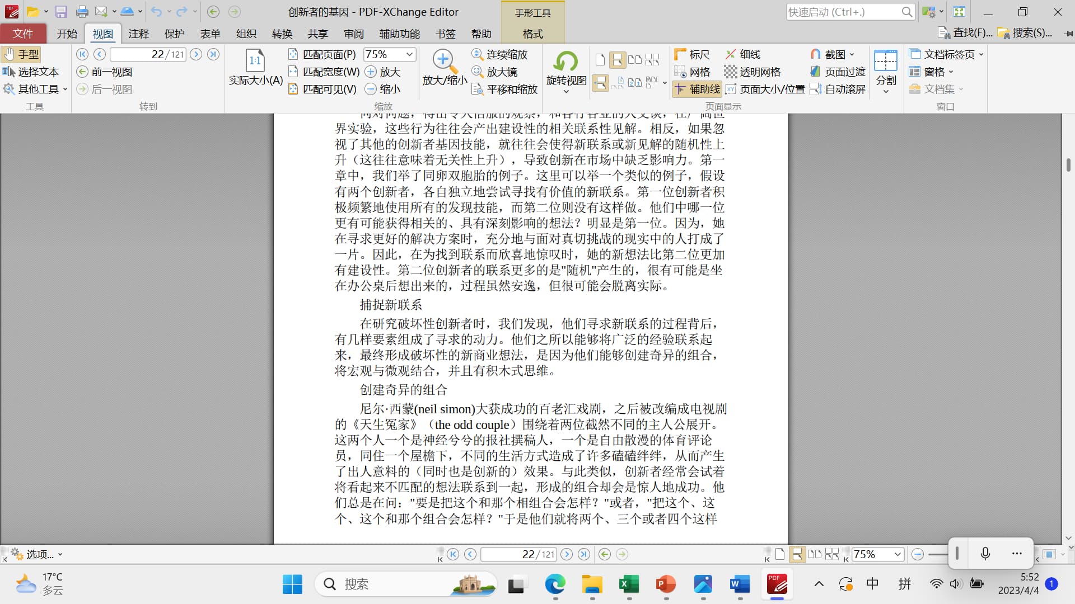Viewport: 1075px width, 604px height.
Task: Open the File menu
Action: [x=23, y=34]
